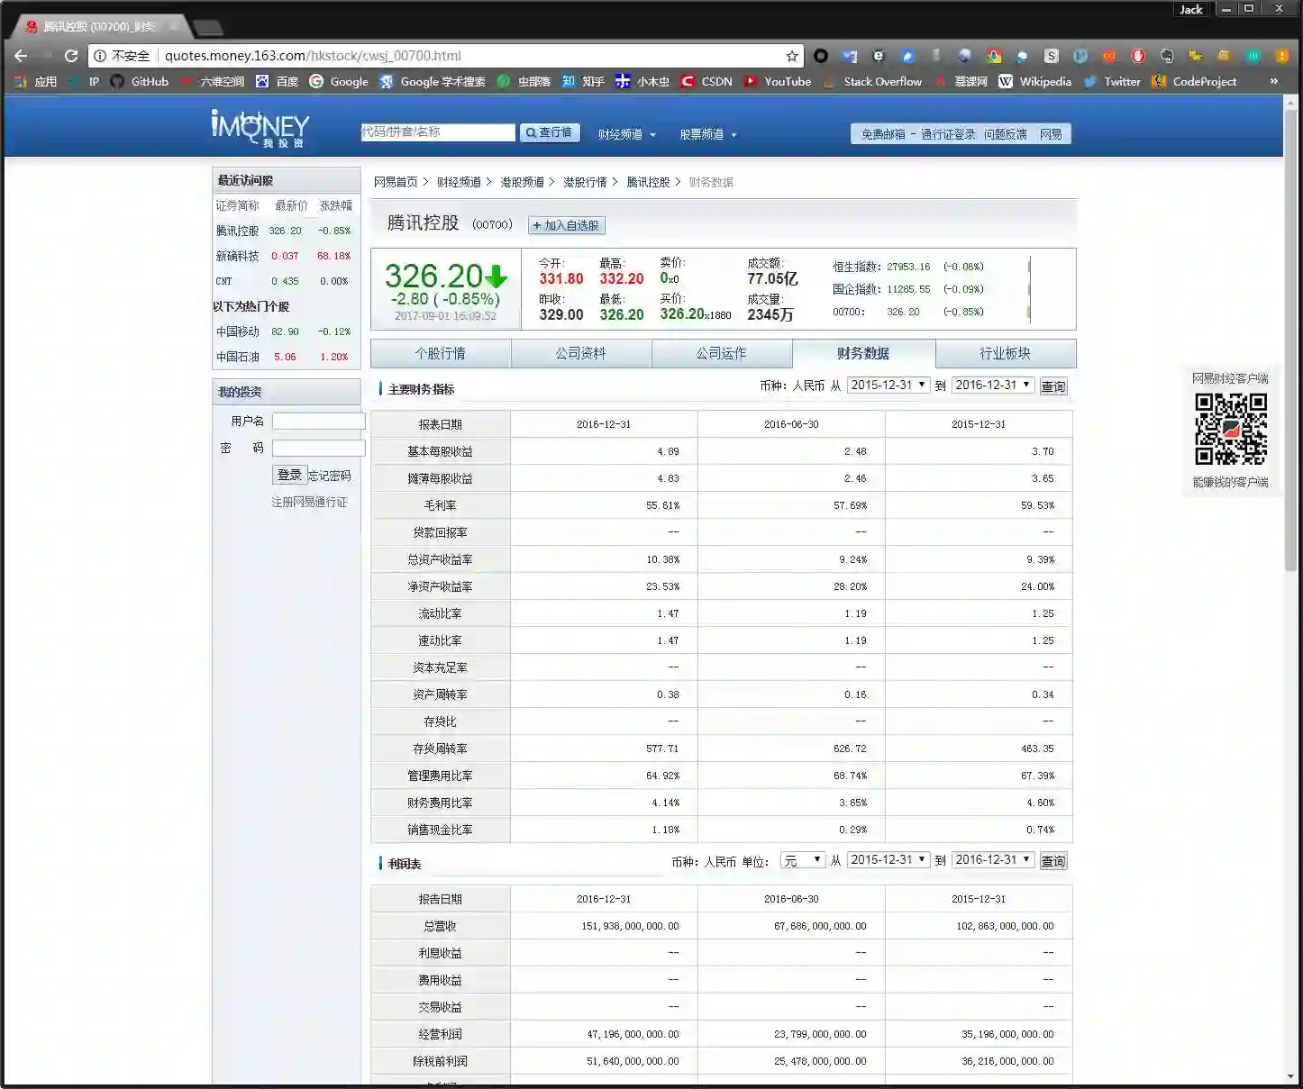Open the 主要财务指标 end date dropdown
Screen dimensions: 1303x1089
click(x=993, y=386)
